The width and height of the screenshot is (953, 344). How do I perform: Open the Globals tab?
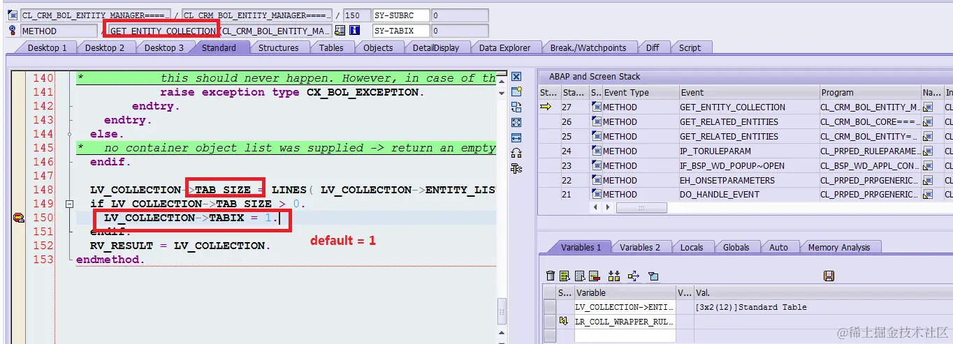point(736,247)
